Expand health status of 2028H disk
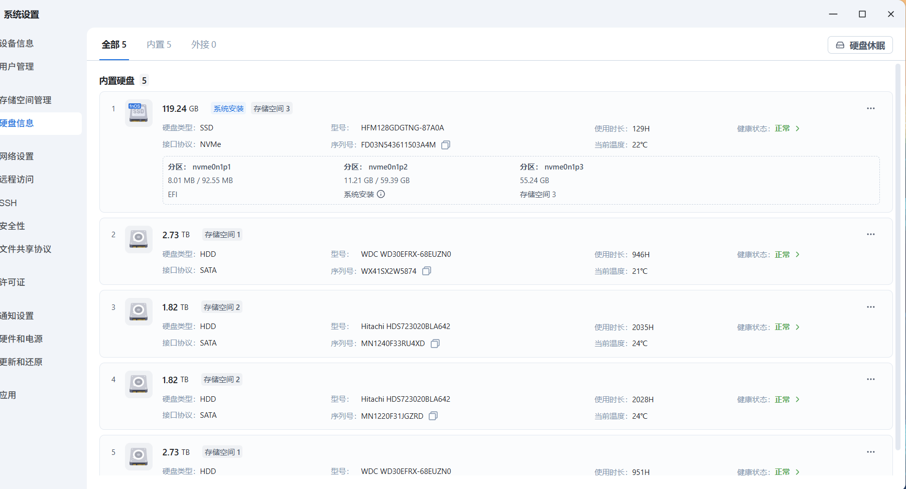The image size is (906, 489). point(797,400)
